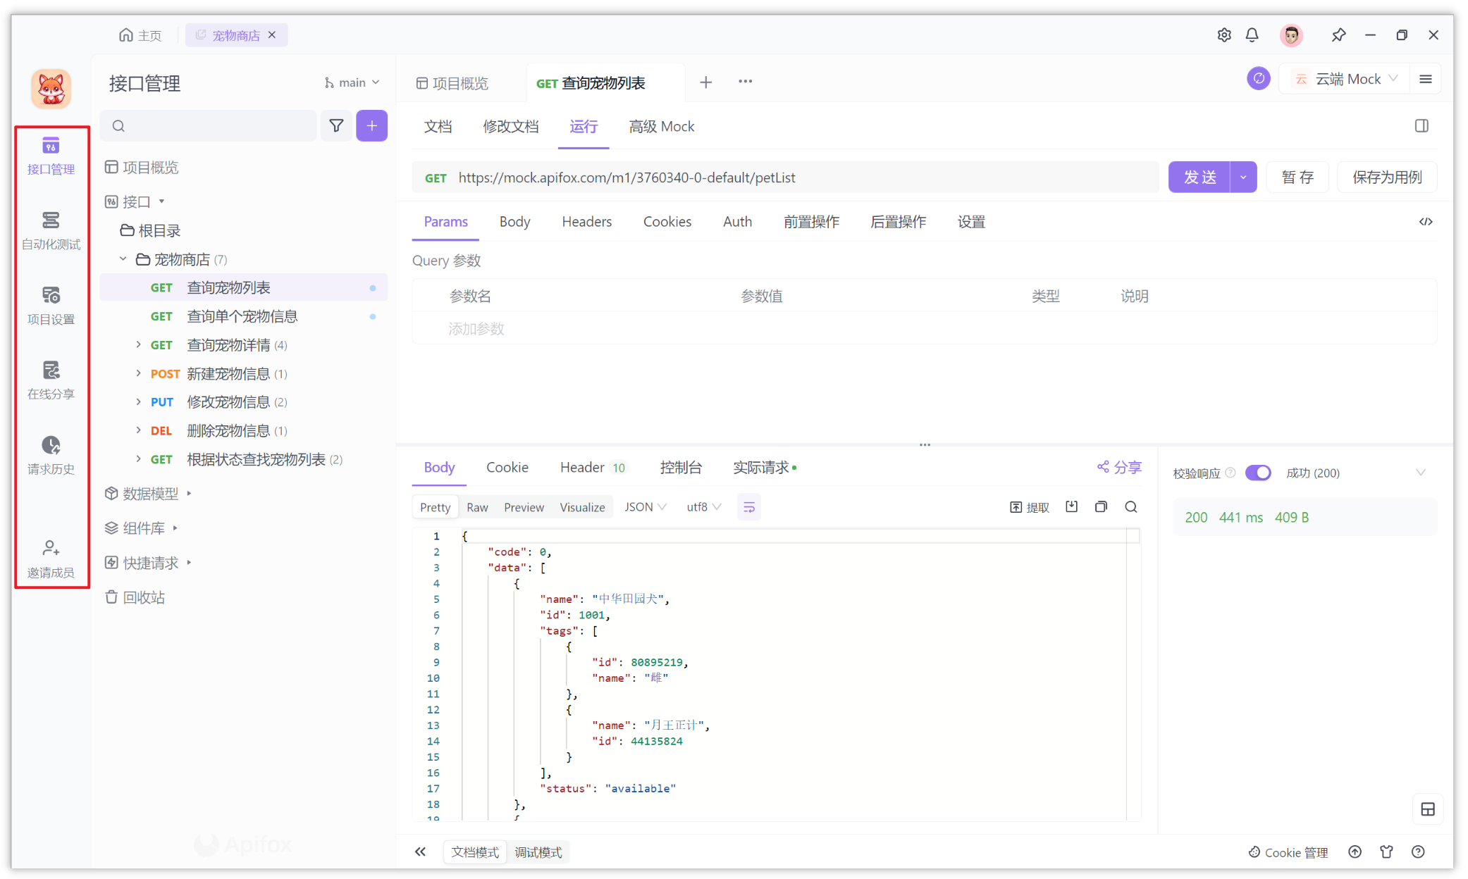This screenshot has height=879, width=1468.
Task: Open the JSON format dropdown in response panel
Action: [x=644, y=506]
